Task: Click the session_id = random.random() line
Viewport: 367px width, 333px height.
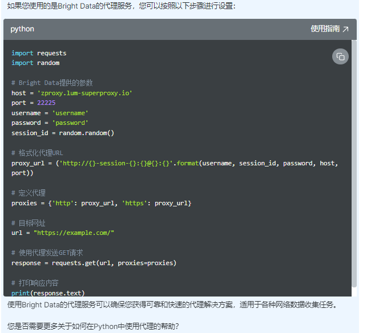Action: pyautogui.click(x=63, y=133)
